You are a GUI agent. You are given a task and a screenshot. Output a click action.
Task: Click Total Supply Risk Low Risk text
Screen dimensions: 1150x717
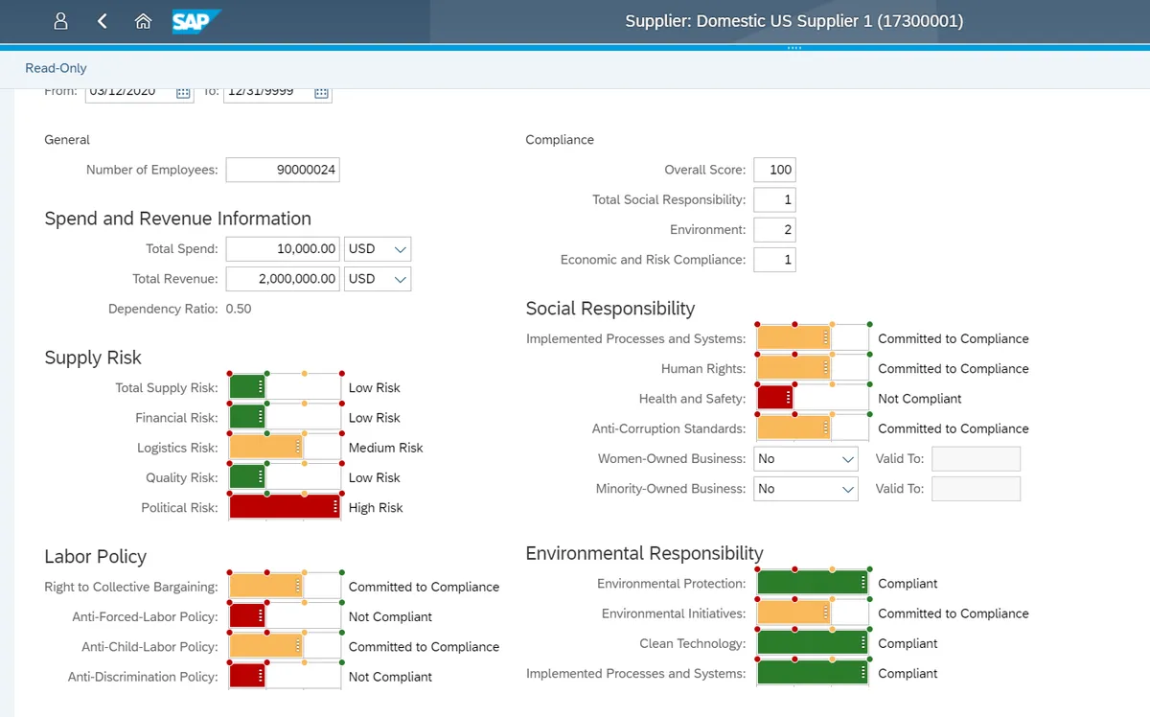(x=375, y=388)
